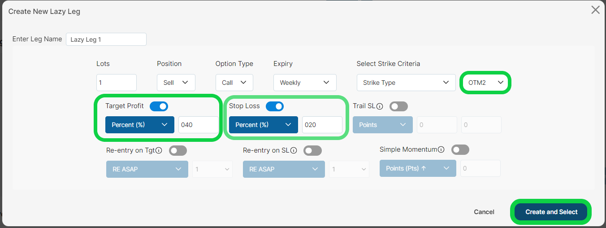
Task: Enable the Trail SL toggle
Action: (x=398, y=106)
